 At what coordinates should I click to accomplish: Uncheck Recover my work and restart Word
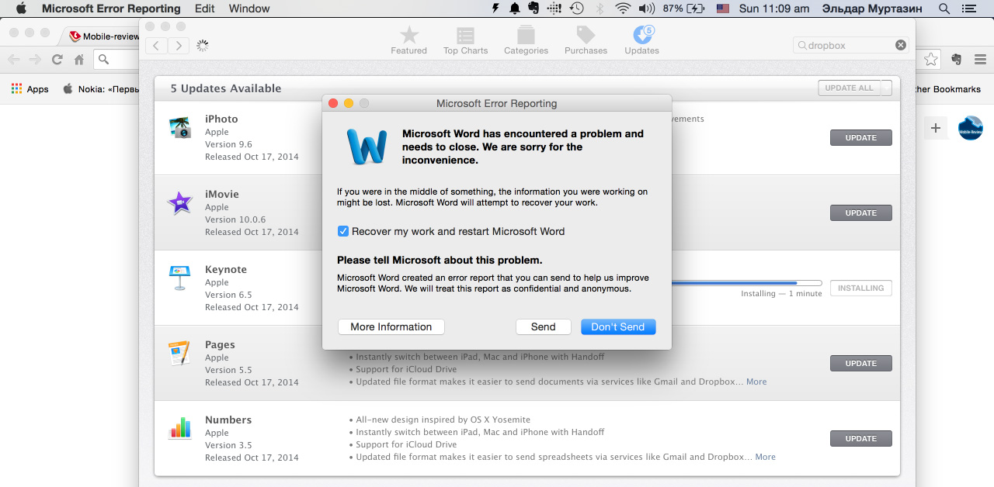pyautogui.click(x=343, y=231)
